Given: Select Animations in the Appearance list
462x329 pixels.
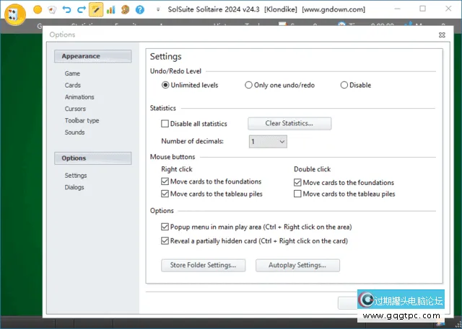Looking at the screenshot, I should (x=79, y=97).
